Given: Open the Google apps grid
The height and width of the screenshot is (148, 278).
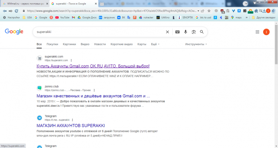Looking at the screenshot, I should tap(257, 32).
